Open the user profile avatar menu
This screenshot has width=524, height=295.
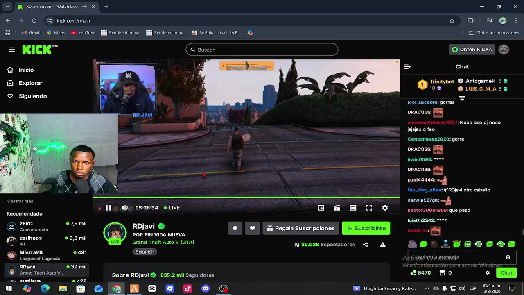click(504, 50)
